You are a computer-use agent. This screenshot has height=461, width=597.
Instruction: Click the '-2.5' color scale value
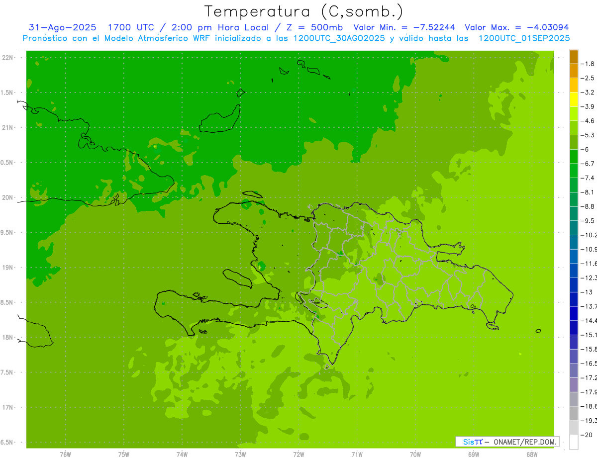click(x=588, y=78)
